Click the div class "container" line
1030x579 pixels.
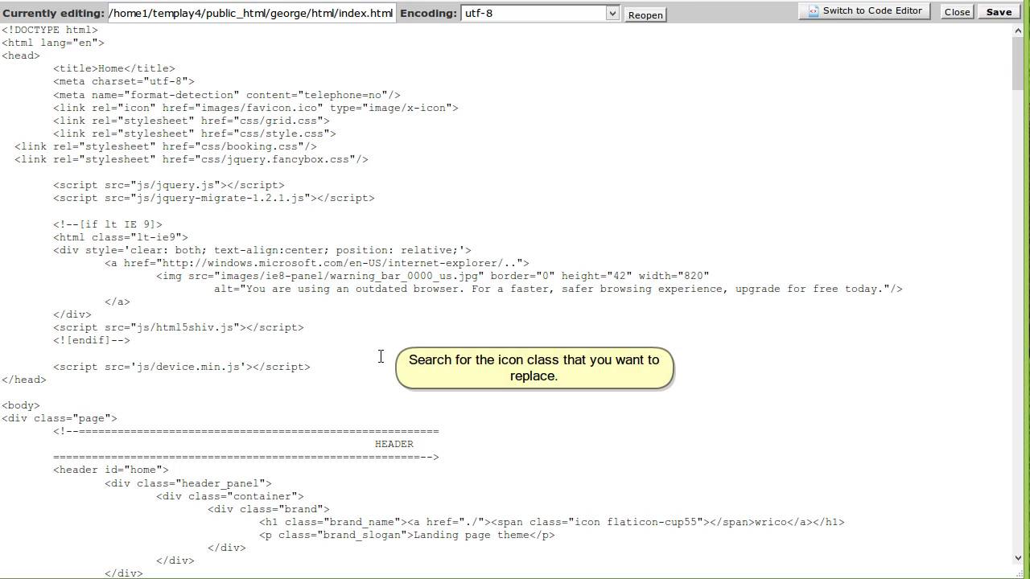(x=230, y=496)
